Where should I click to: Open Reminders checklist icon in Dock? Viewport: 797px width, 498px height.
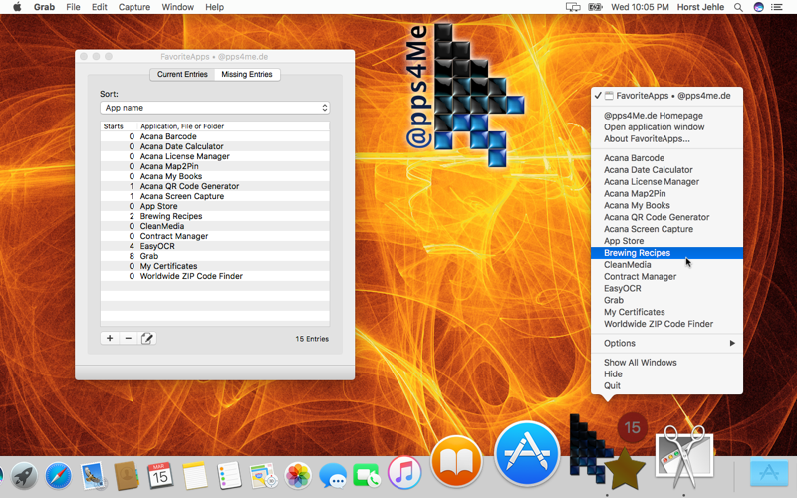point(229,476)
